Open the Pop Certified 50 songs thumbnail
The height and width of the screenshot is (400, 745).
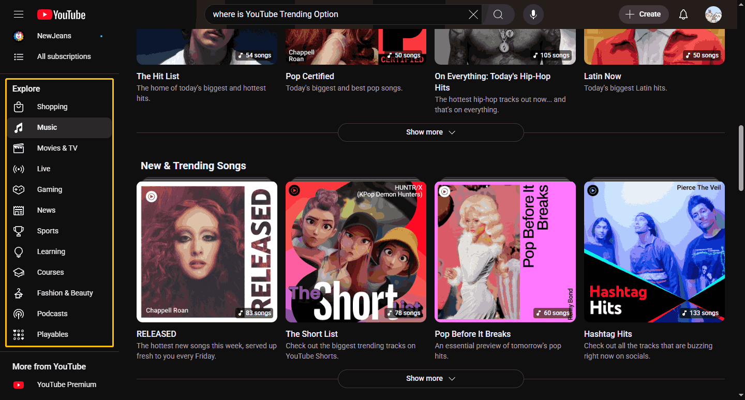click(356, 48)
